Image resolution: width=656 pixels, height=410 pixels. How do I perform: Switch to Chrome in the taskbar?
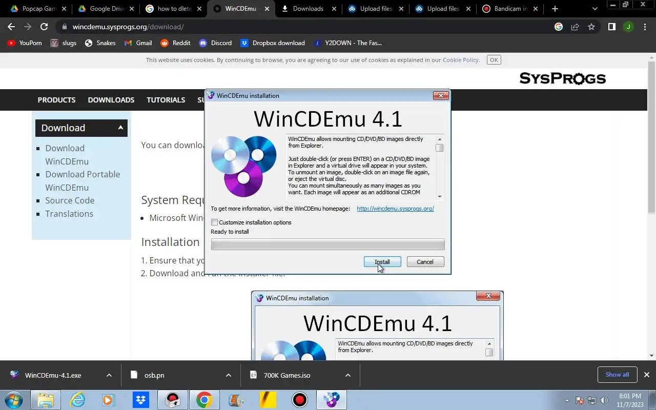(204, 400)
